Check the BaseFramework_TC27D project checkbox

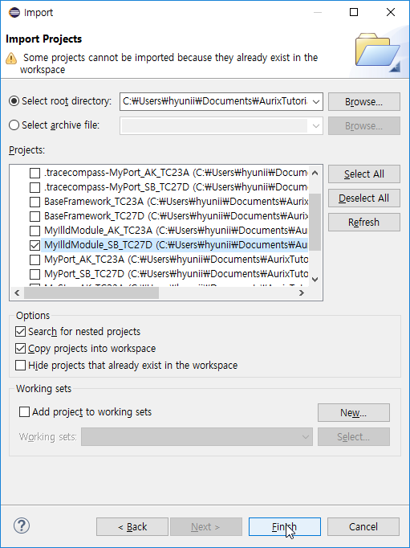pos(35,216)
